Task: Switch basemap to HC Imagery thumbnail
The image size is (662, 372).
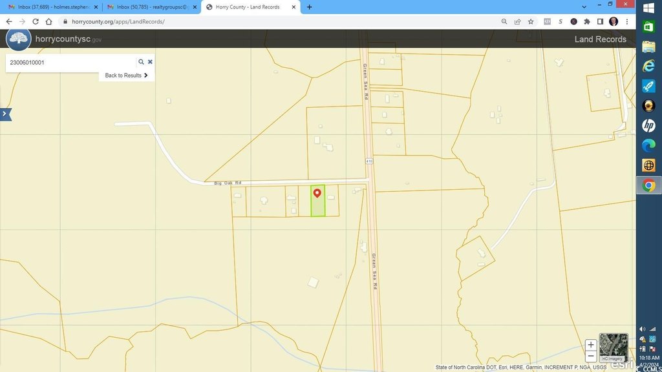Action: 613,347
